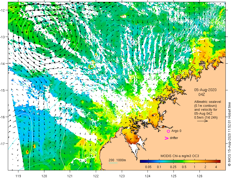Click the "120" longitude axis label

pyautogui.click(x=44, y=176)
